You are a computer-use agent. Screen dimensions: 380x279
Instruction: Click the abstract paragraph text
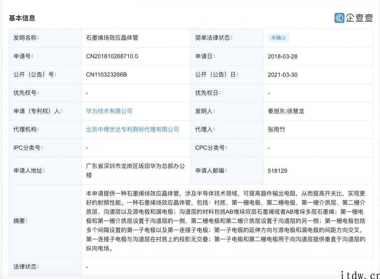[x=226, y=221]
